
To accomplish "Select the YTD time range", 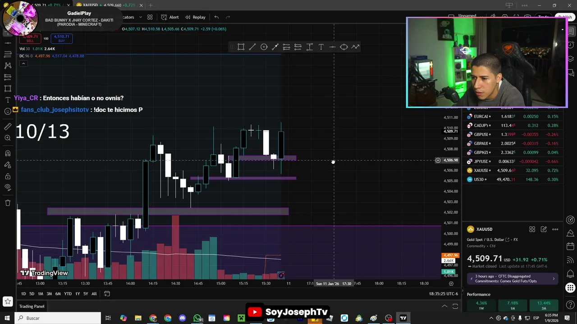I will point(68,294).
